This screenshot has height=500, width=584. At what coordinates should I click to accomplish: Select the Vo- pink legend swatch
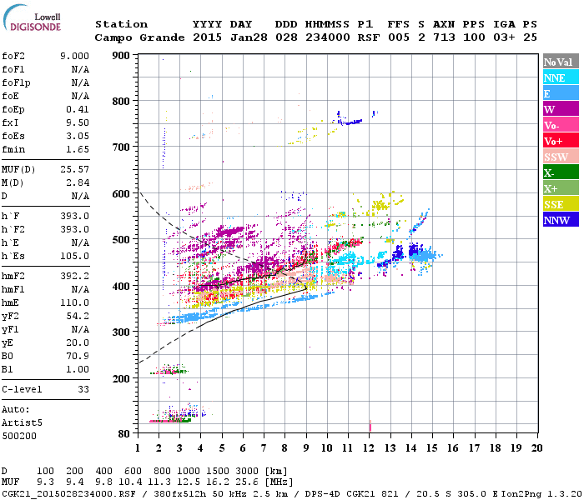pyautogui.click(x=561, y=125)
